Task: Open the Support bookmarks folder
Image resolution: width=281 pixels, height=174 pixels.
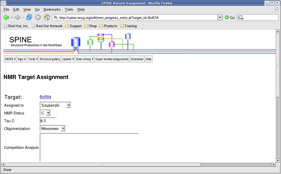Action: click(x=73, y=26)
